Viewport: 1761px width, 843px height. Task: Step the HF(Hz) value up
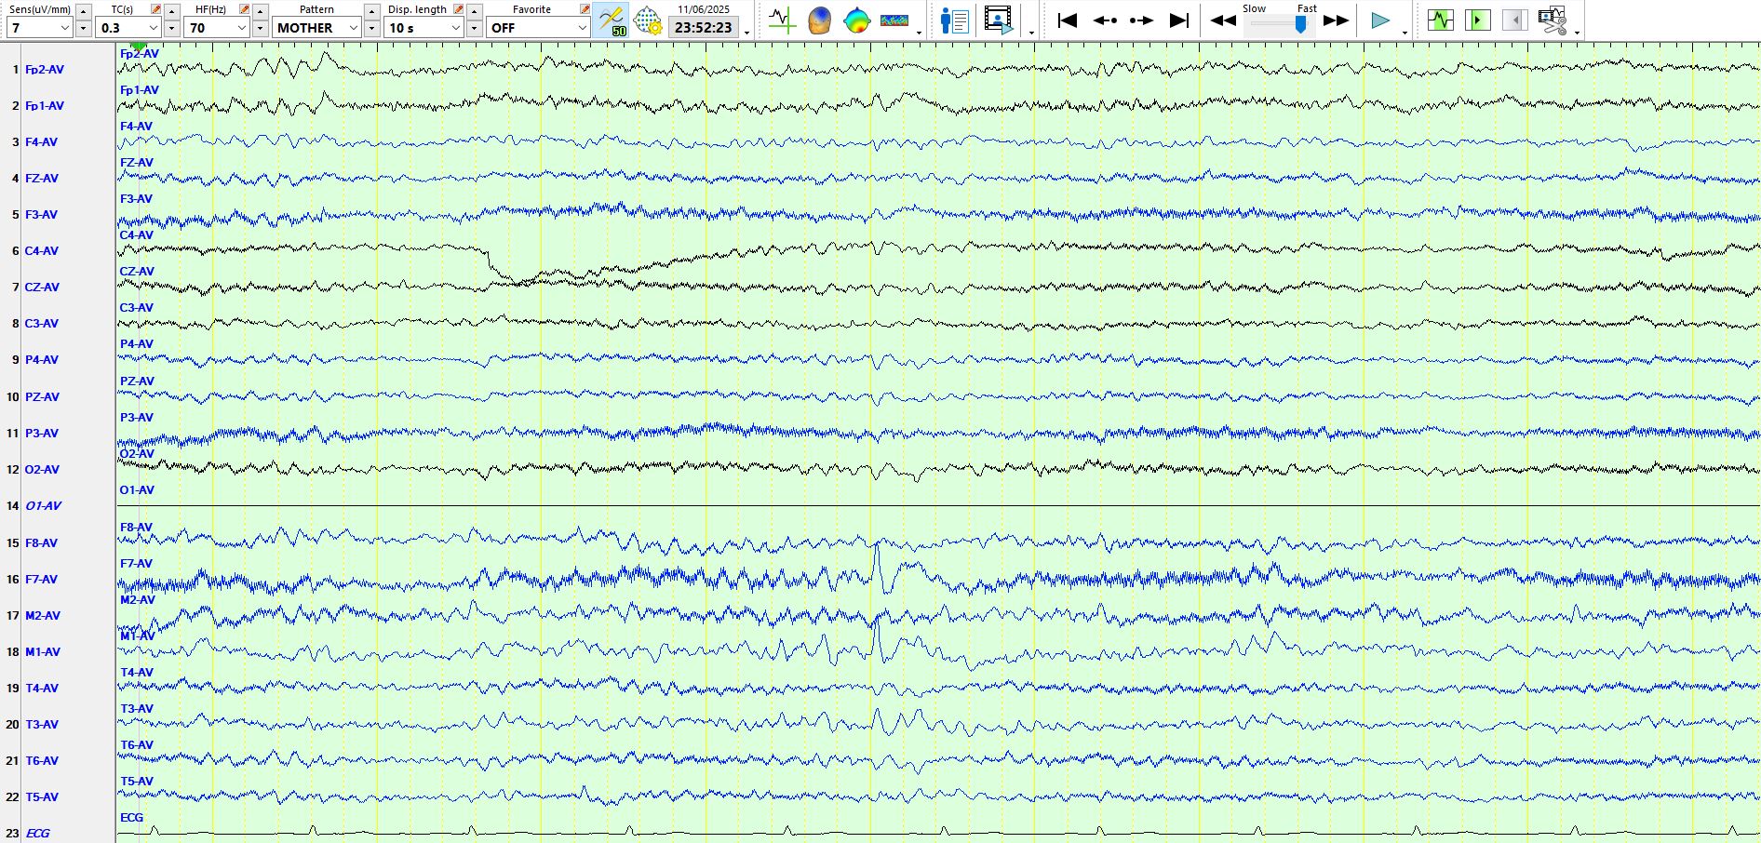[261, 11]
